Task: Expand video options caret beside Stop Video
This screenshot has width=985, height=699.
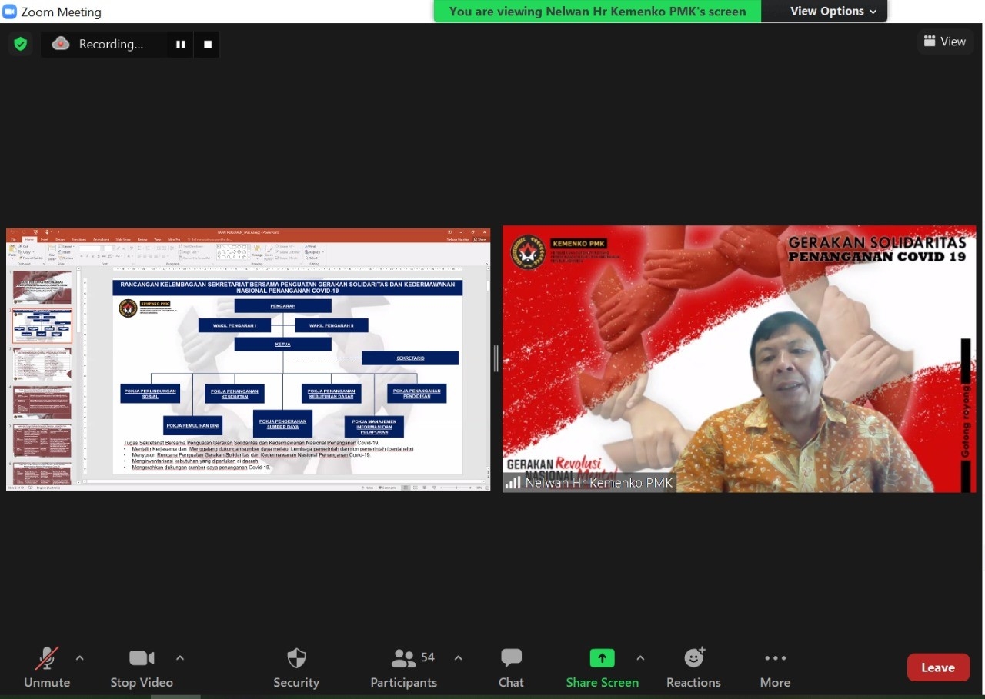Action: point(180,658)
